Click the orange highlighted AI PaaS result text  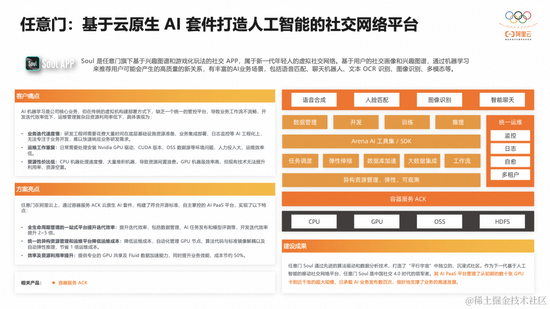tap(406, 278)
